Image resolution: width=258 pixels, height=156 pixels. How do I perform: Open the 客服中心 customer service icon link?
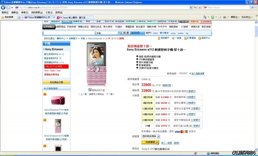click(x=204, y=38)
